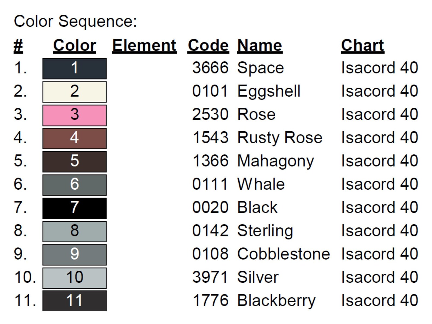Select the Space color swatch numbered 1
This screenshot has height=324, width=432.
point(74,69)
